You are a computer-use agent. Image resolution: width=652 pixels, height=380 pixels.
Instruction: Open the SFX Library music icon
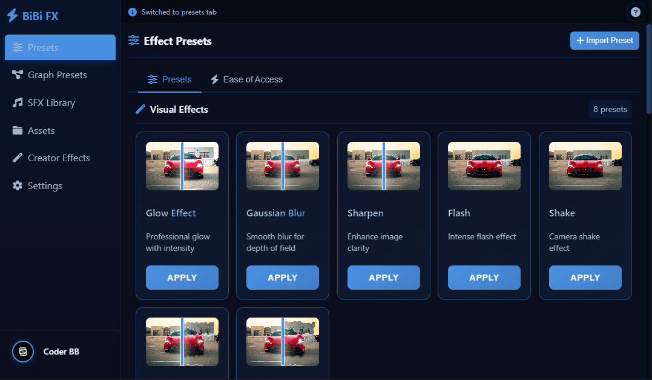coord(17,102)
